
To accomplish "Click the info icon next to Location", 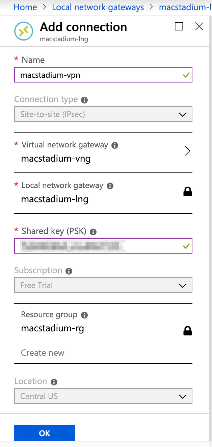I will point(54,382).
